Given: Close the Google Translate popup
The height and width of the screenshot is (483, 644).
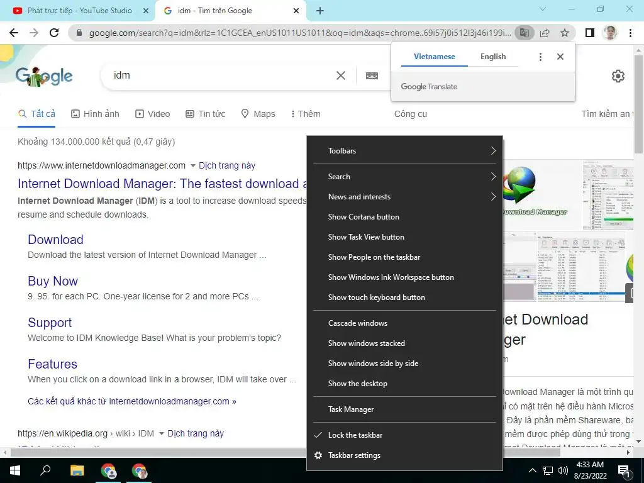Looking at the screenshot, I should point(560,57).
